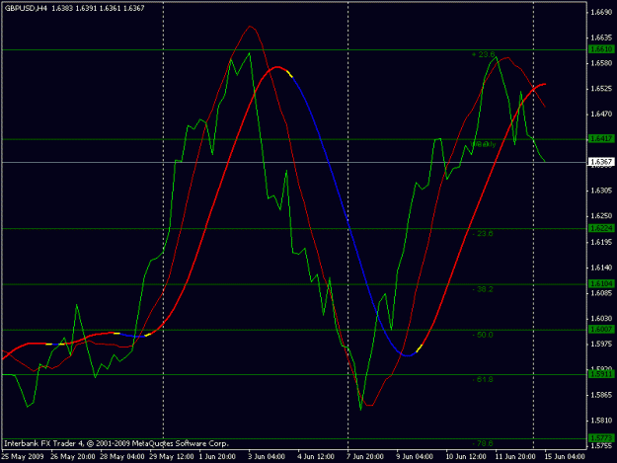617x463 pixels.
Task: Click the 3 Jun 04:00 time label
Action: (267, 457)
